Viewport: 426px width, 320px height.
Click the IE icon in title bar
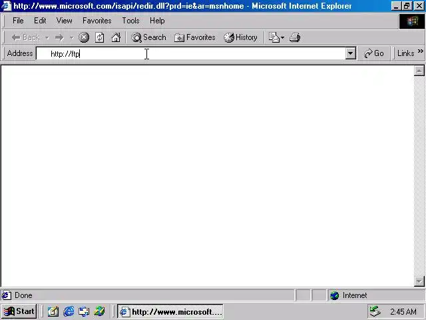tap(6, 6)
